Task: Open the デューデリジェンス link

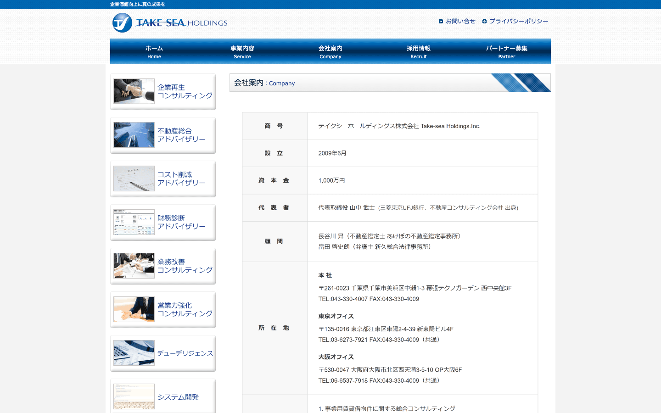Action: click(x=185, y=353)
